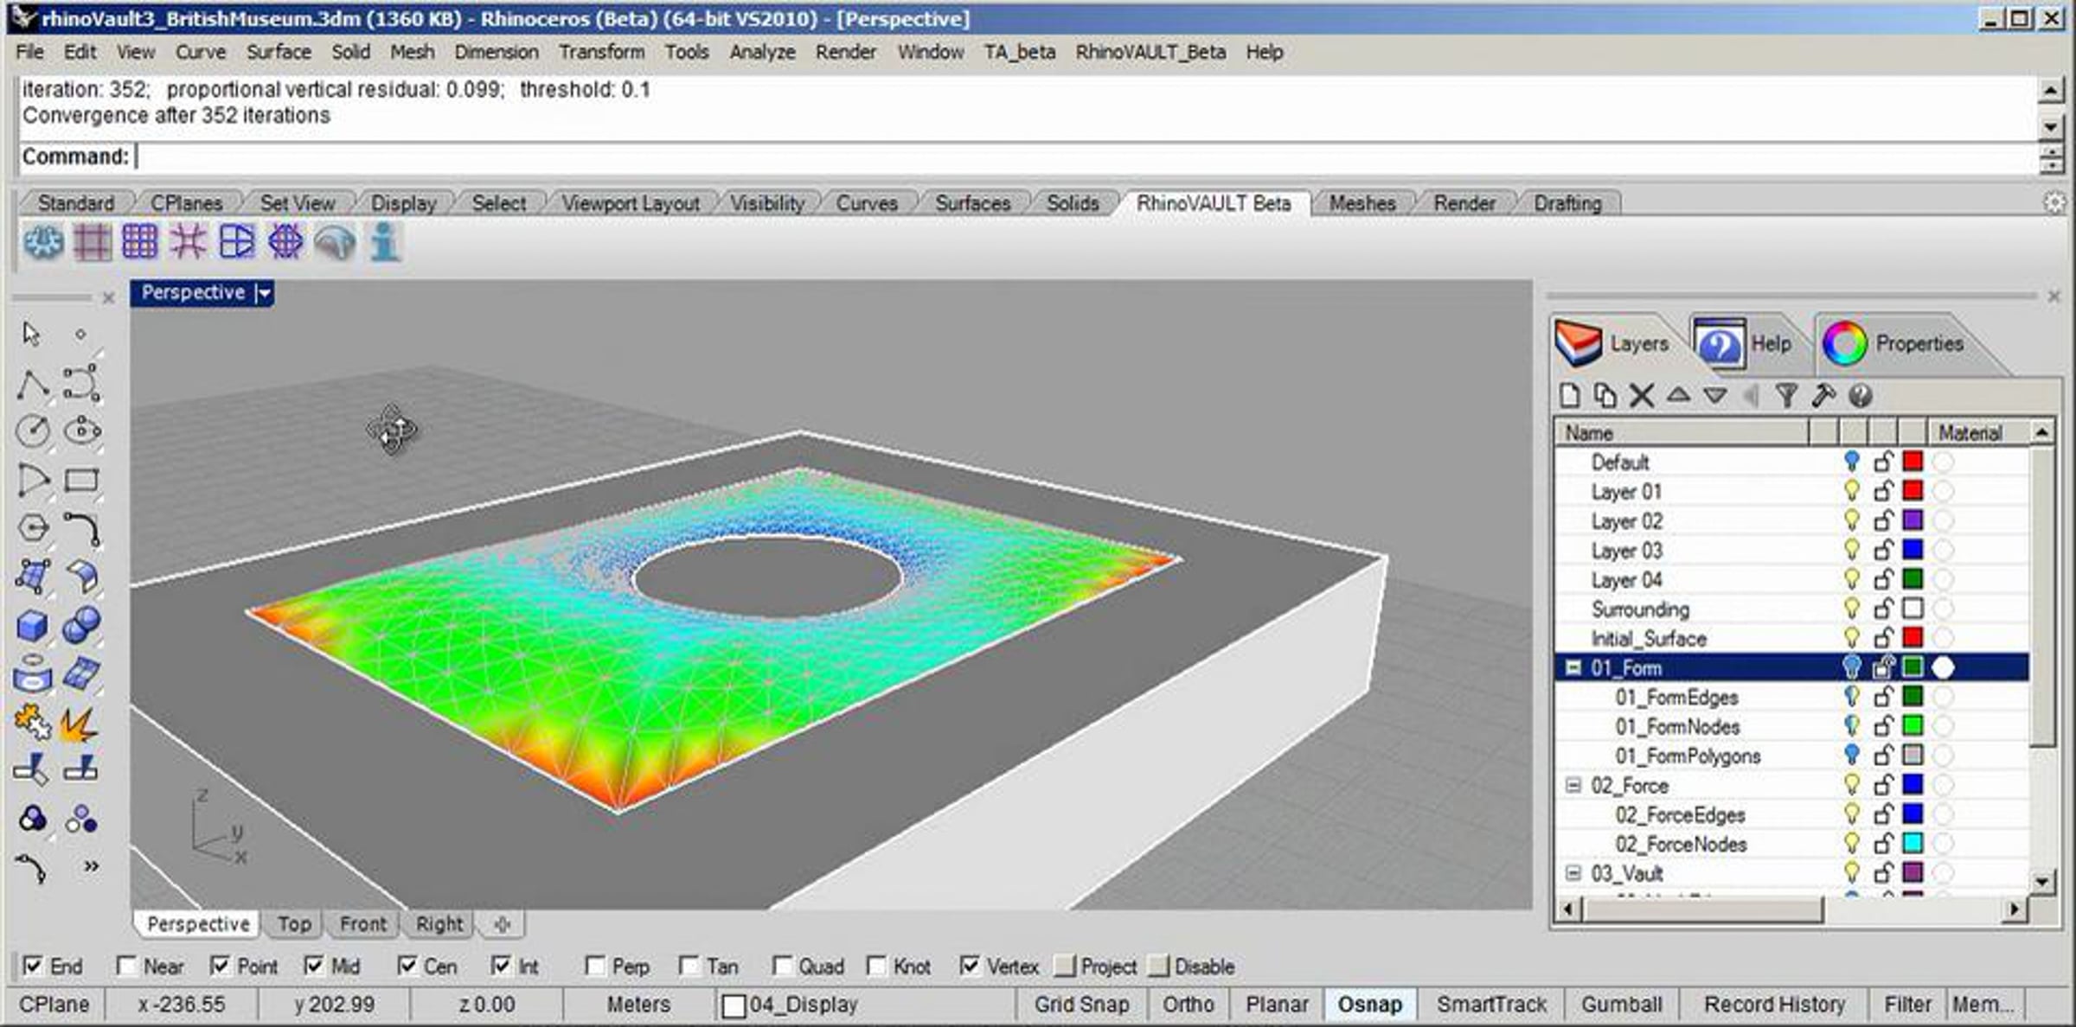This screenshot has width=2076, height=1027.
Task: Switch to the Meshes toolbar tab
Action: coord(1362,203)
